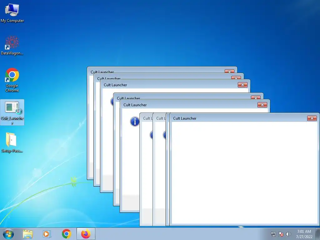Close the rearmost Cult Launcher window
320x240 pixels.
click(x=229, y=71)
